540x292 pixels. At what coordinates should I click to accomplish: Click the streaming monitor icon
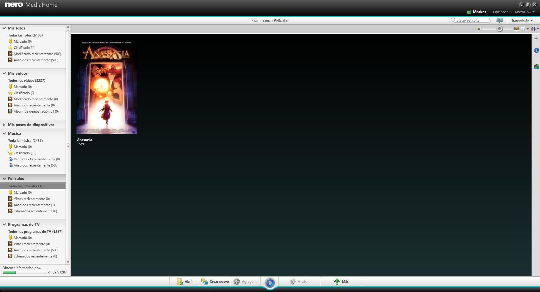pyautogui.click(x=500, y=20)
